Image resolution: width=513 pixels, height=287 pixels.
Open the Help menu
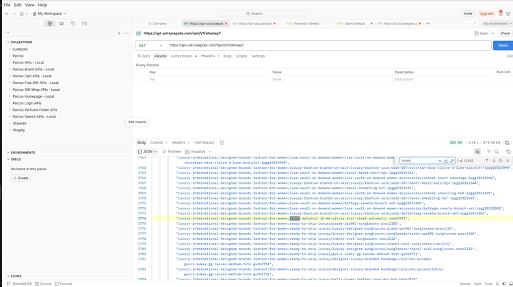point(42,5)
